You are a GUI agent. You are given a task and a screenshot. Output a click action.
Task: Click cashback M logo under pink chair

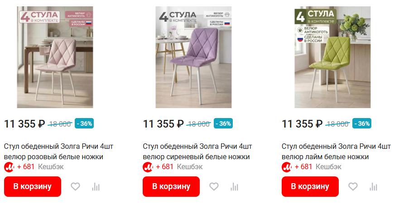[x=9, y=167]
